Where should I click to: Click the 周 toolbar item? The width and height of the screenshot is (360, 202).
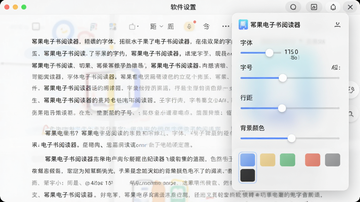coord(171,27)
